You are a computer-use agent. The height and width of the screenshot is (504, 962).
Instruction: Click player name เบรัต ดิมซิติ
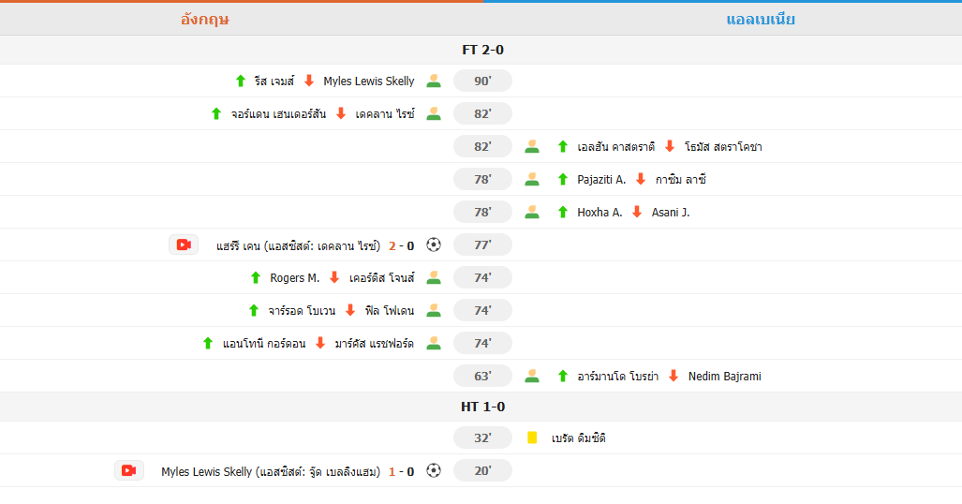point(579,438)
